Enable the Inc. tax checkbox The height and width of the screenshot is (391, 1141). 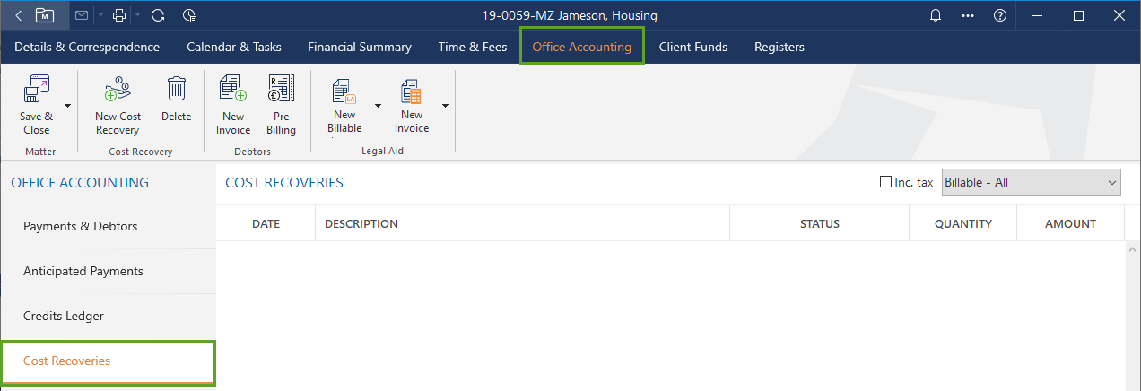886,182
